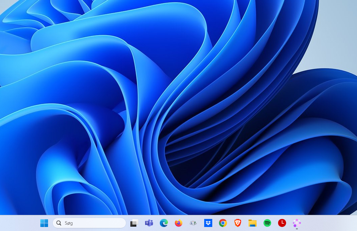Launch the Firefox browser
The height and width of the screenshot is (231, 357).
178,223
